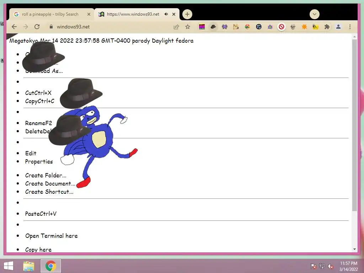364x273 pixels.
Task: Click Create Document... entry
Action: (x=50, y=184)
